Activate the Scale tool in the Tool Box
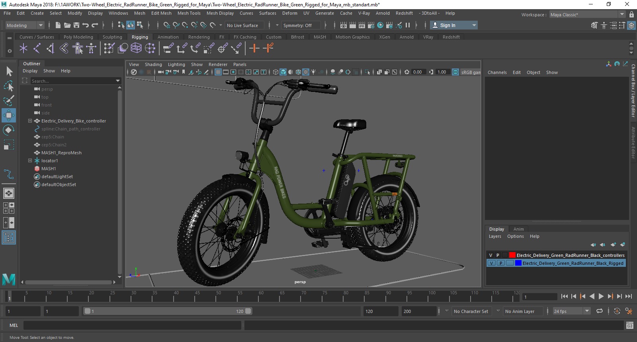The image size is (637, 342). click(9, 145)
